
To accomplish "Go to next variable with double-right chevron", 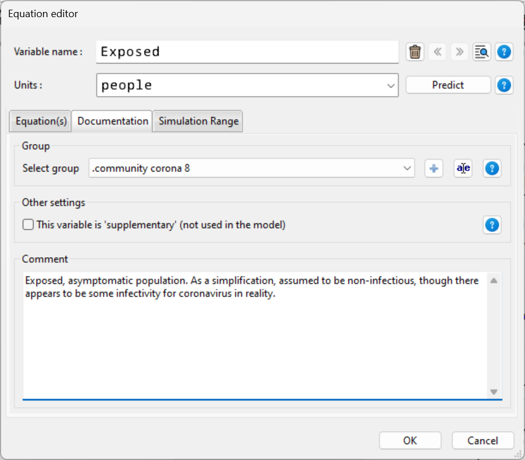I will 459,51.
